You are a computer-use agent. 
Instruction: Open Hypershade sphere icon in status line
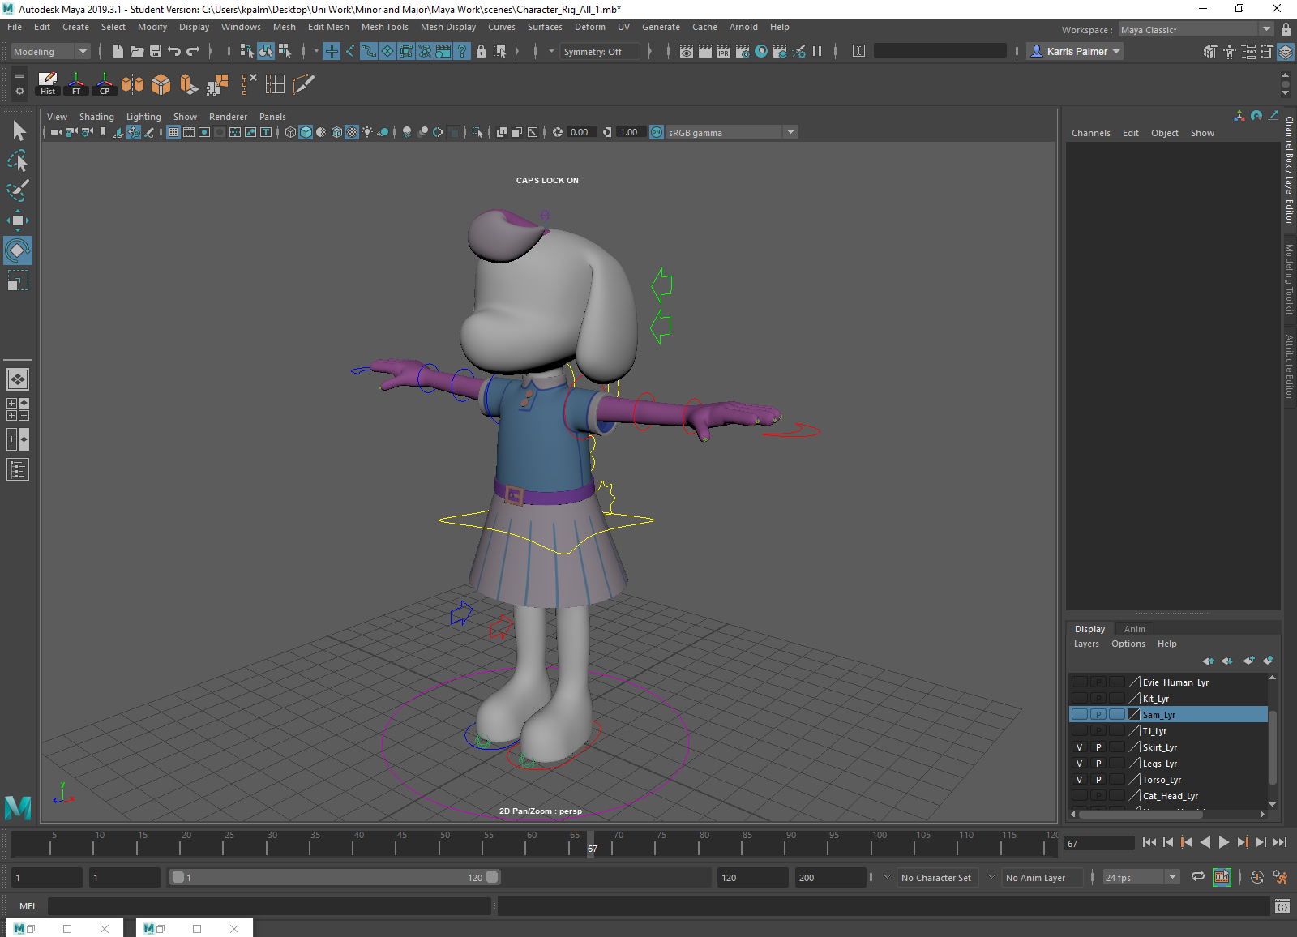point(761,51)
